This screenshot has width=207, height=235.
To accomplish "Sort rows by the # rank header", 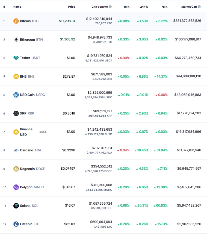I will point(4,7).
